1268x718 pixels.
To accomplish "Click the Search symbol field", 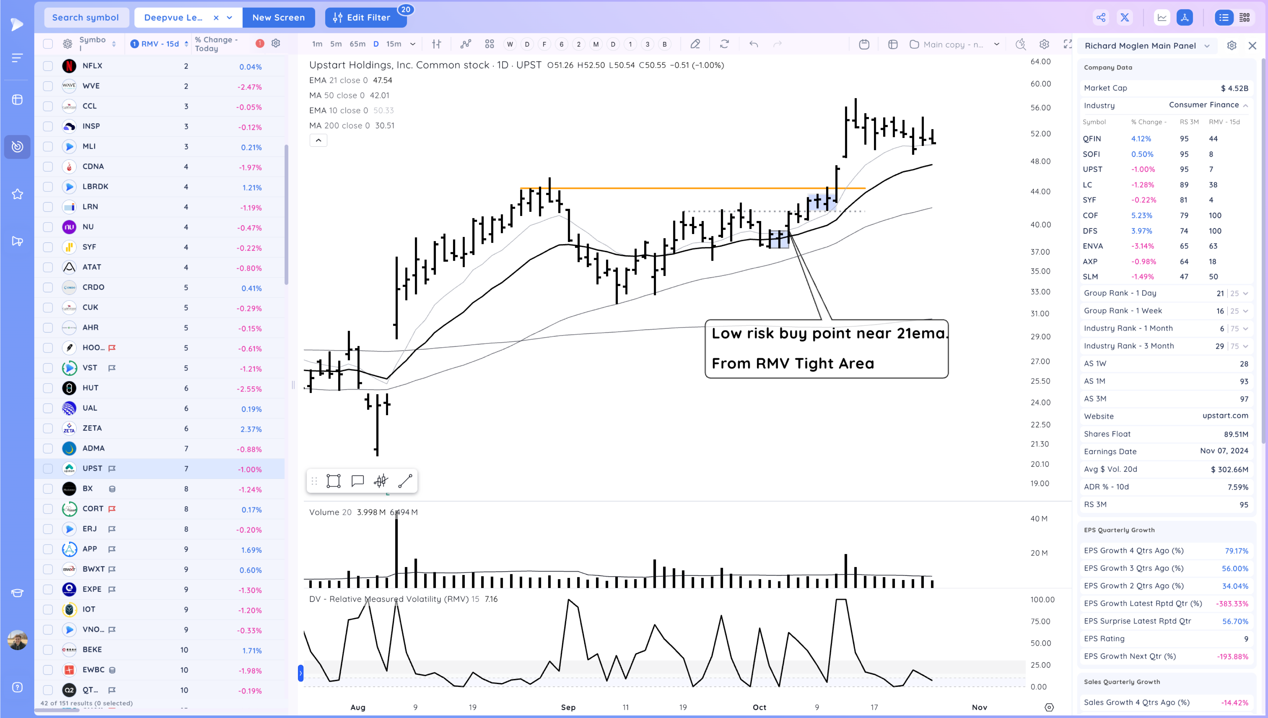I will (x=86, y=18).
